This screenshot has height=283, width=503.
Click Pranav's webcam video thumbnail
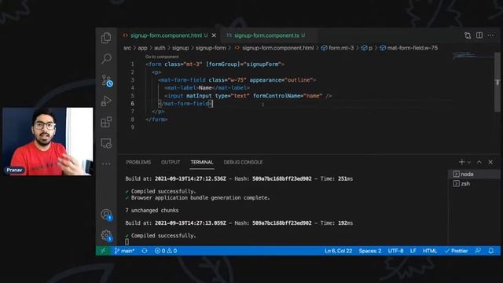click(47, 141)
